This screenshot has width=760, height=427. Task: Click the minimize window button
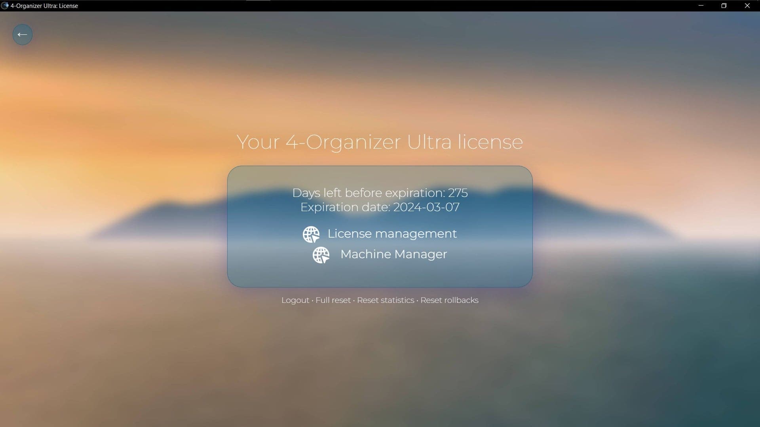(x=701, y=6)
